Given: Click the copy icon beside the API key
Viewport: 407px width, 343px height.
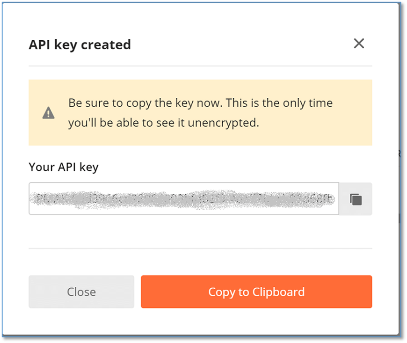Looking at the screenshot, I should point(356,199).
